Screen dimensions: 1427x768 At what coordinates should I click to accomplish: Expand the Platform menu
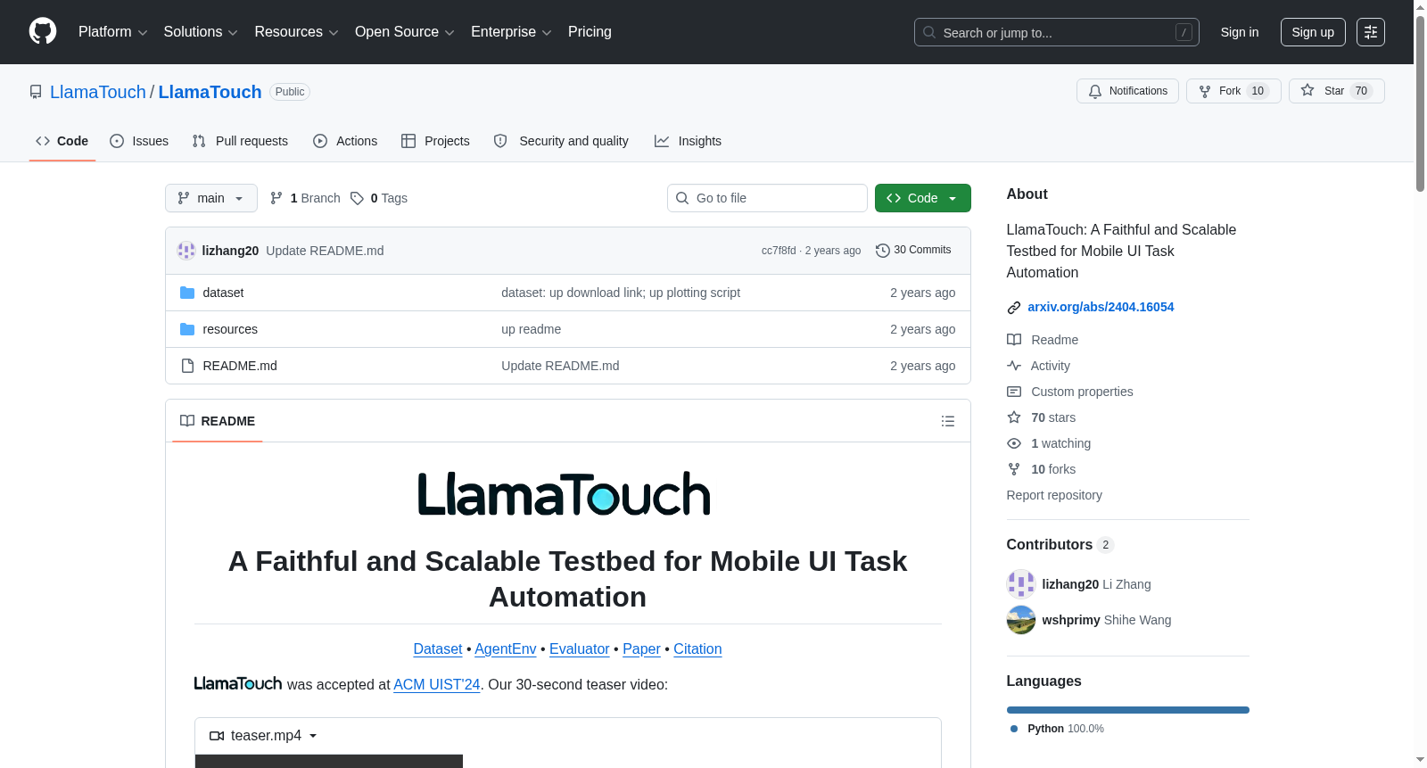coord(112,32)
